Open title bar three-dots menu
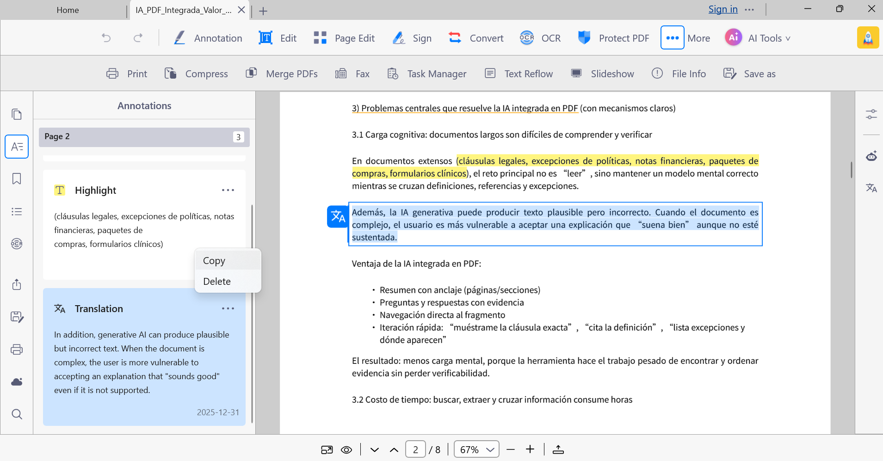 click(750, 10)
